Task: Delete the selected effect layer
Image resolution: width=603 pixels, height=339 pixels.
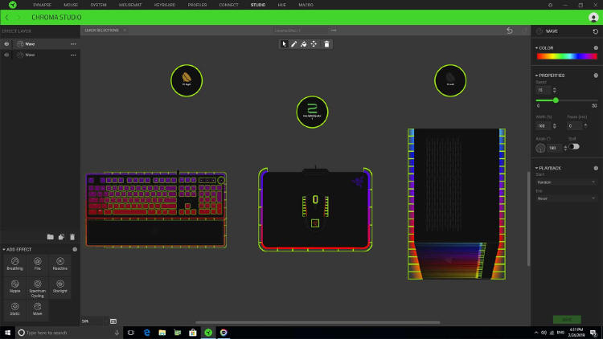Action: [72, 237]
